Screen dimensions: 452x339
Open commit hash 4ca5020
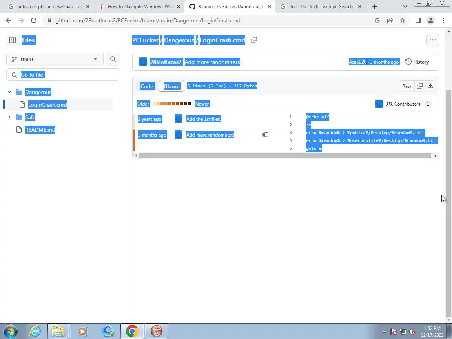[x=358, y=62]
